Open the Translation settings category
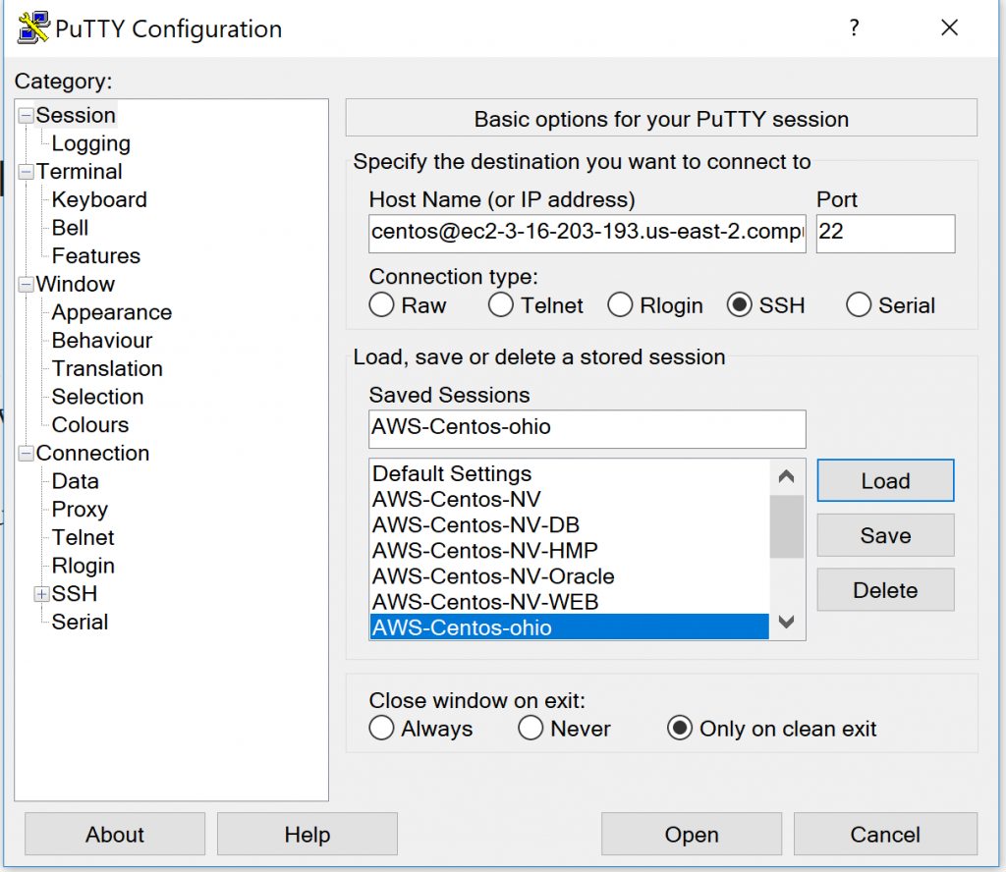 [x=107, y=368]
